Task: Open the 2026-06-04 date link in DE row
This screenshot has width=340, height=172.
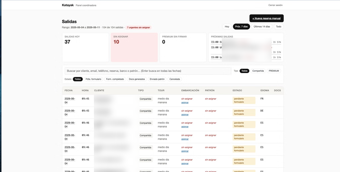Action: point(70,112)
